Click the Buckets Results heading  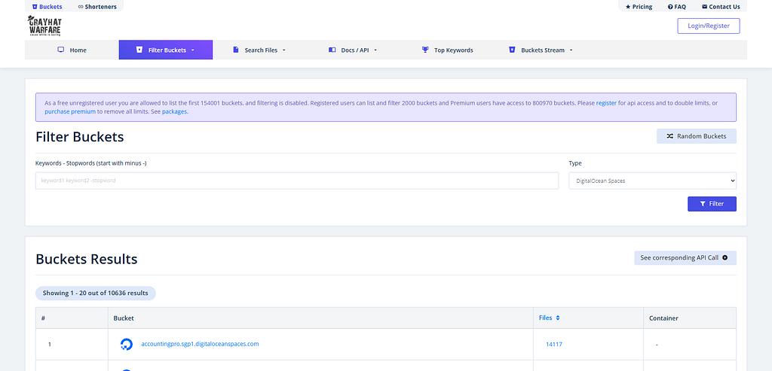[87, 259]
